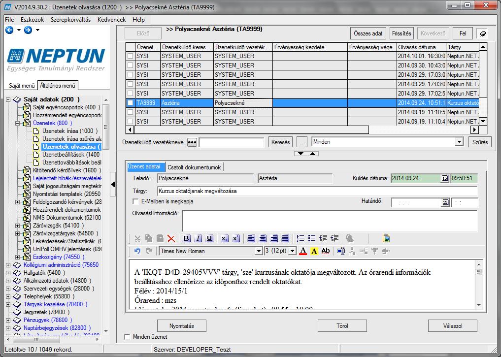Tick checkbox of SYSI row dated 2014.09.19. 11:10:5
The width and height of the screenshot is (501, 357).
pyautogui.click(x=131, y=112)
